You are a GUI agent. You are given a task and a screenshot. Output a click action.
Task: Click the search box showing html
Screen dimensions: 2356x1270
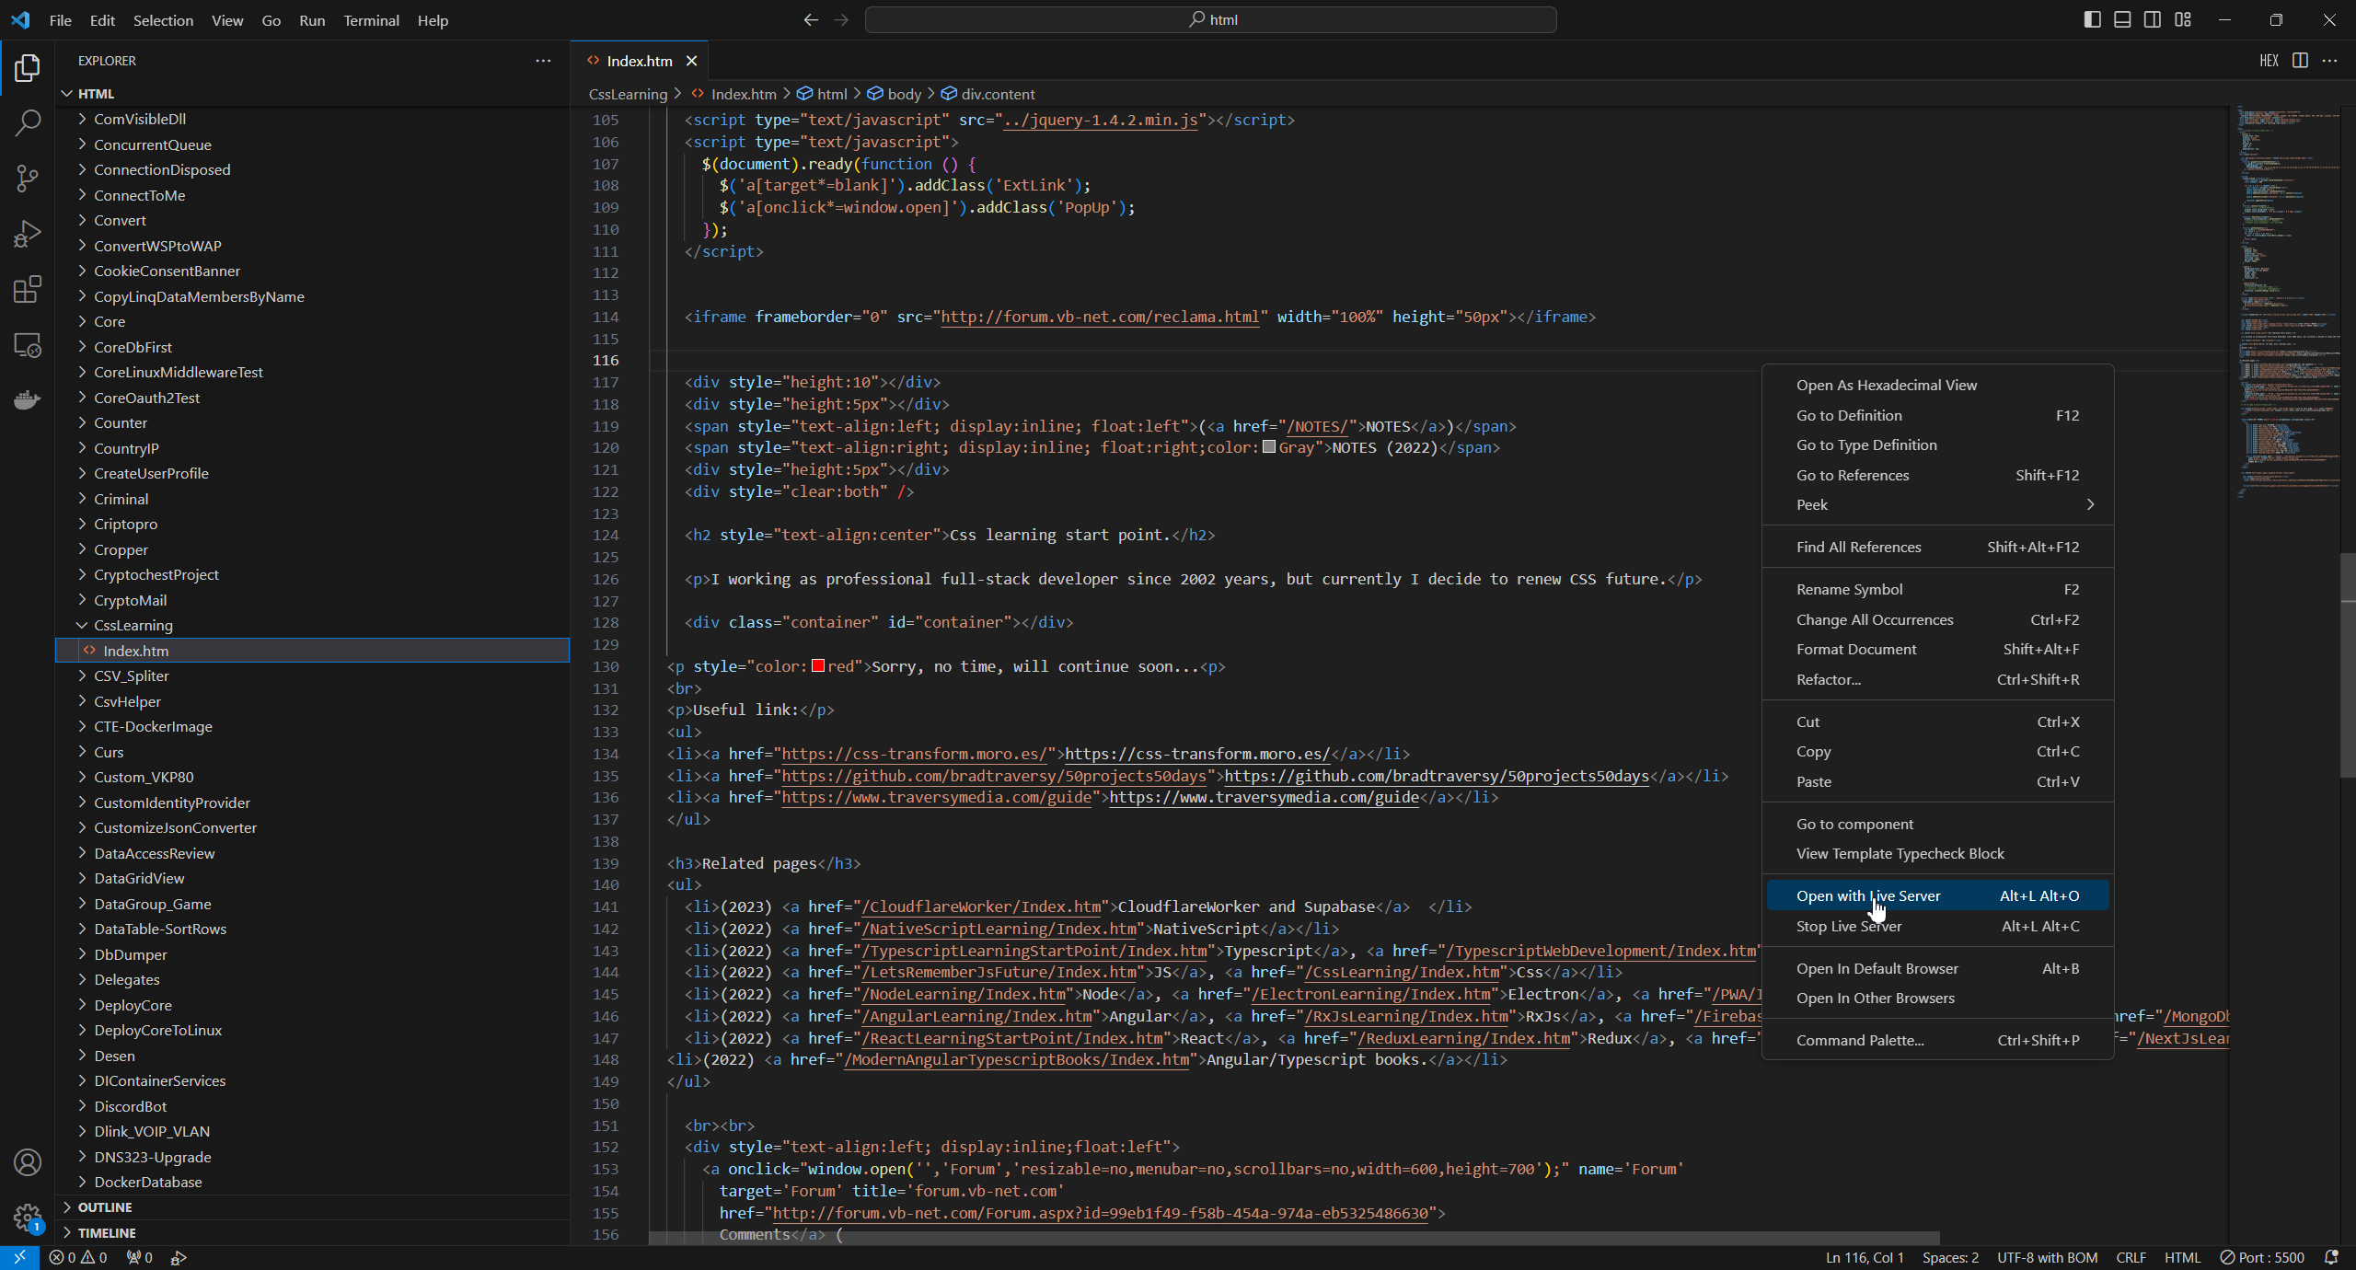[x=1210, y=19]
